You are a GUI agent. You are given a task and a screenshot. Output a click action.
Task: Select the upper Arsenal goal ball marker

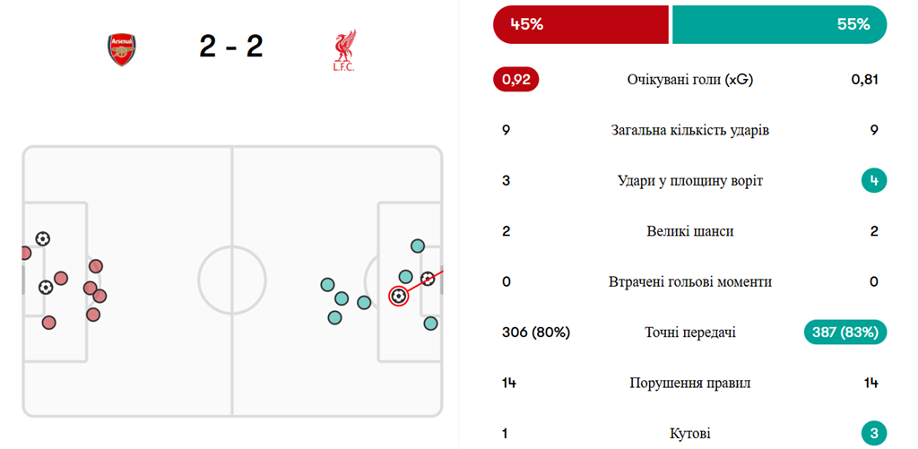tap(42, 238)
